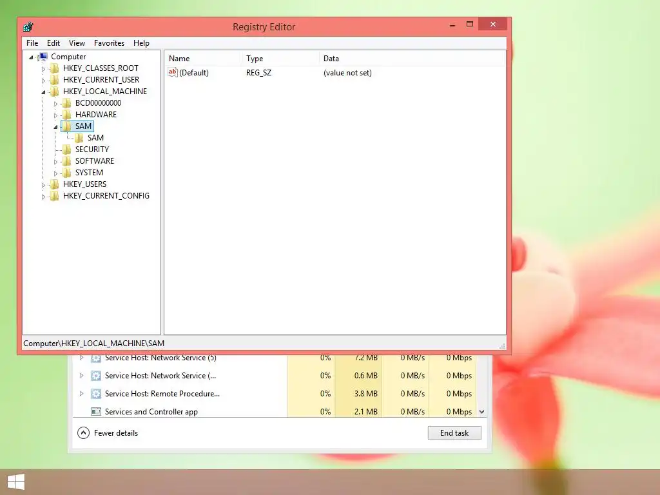Click gear icon of Service Host: Network Service (5)
The width and height of the screenshot is (660, 495).
pos(96,358)
